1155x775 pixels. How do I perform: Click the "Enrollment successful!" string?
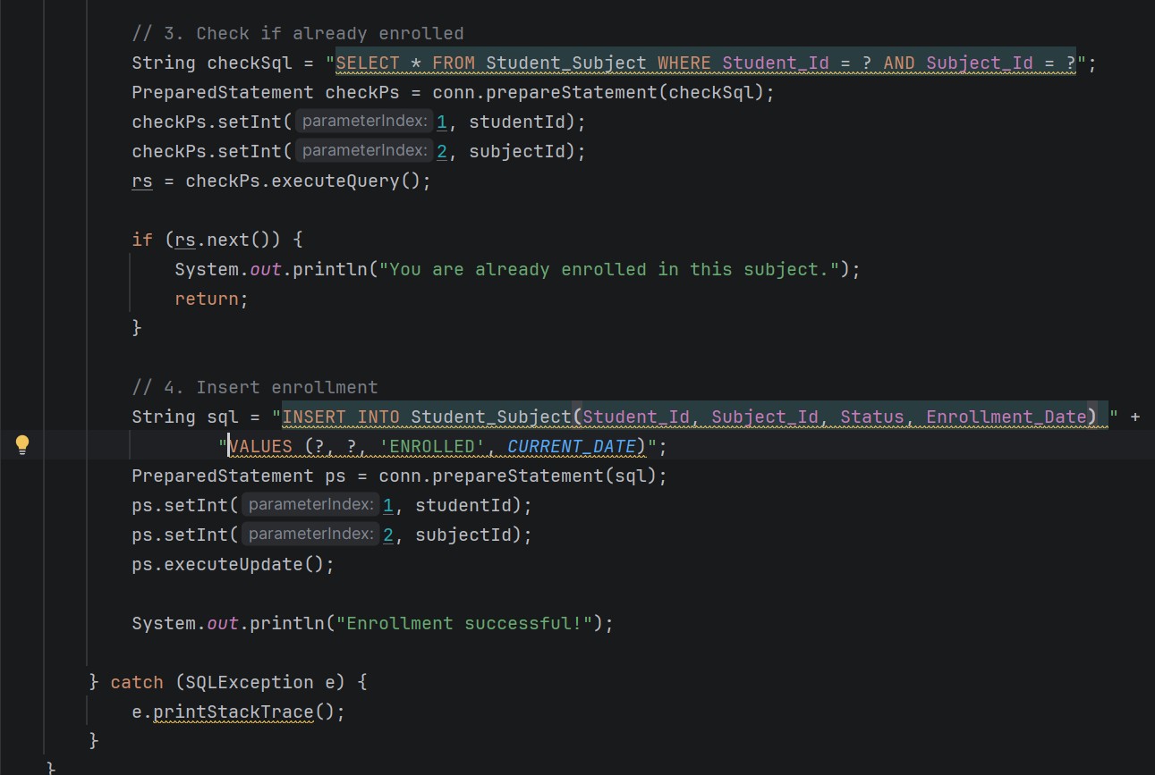point(462,623)
